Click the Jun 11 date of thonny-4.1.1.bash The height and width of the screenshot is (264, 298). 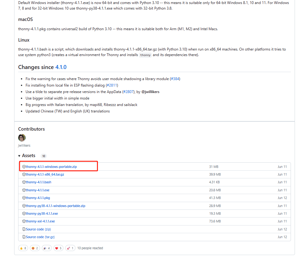pos(282,182)
